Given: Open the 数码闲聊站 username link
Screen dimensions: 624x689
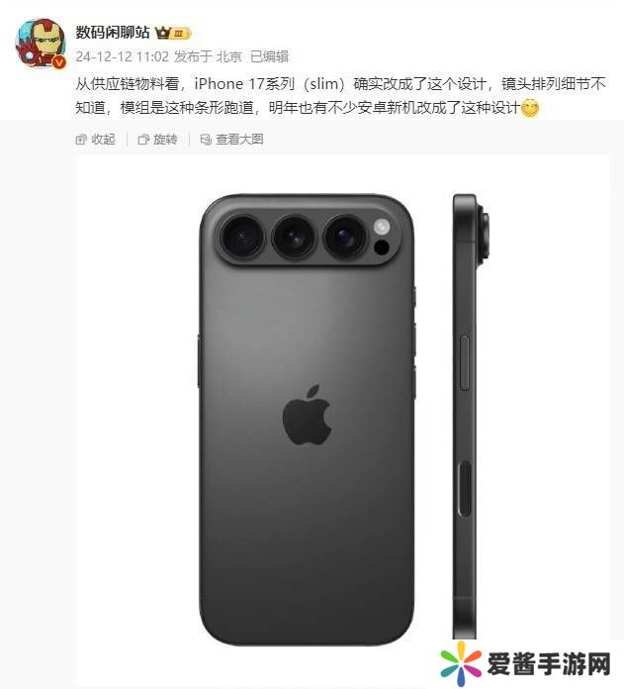Looking at the screenshot, I should [x=113, y=32].
